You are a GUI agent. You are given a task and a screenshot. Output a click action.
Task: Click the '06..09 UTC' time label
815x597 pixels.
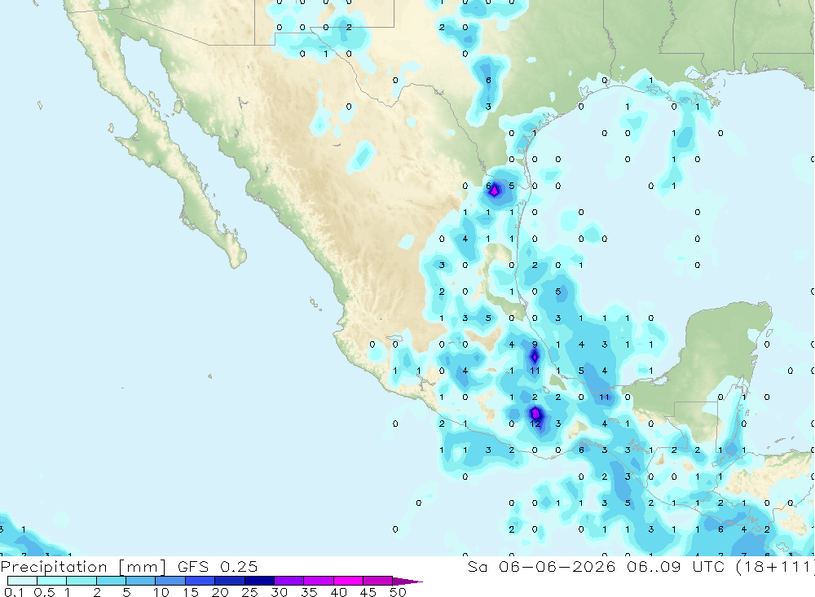coord(676,566)
